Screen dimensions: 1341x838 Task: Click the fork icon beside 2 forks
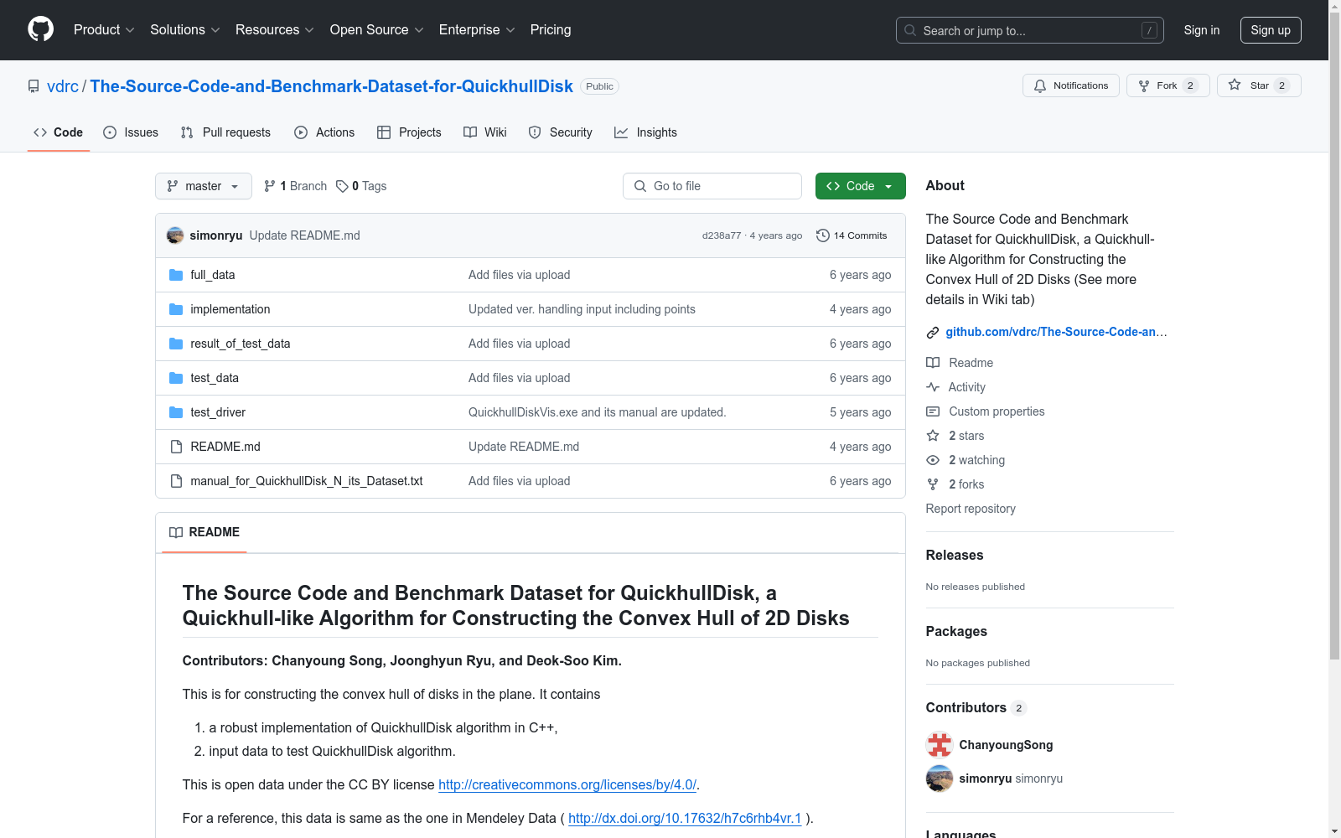tap(933, 484)
